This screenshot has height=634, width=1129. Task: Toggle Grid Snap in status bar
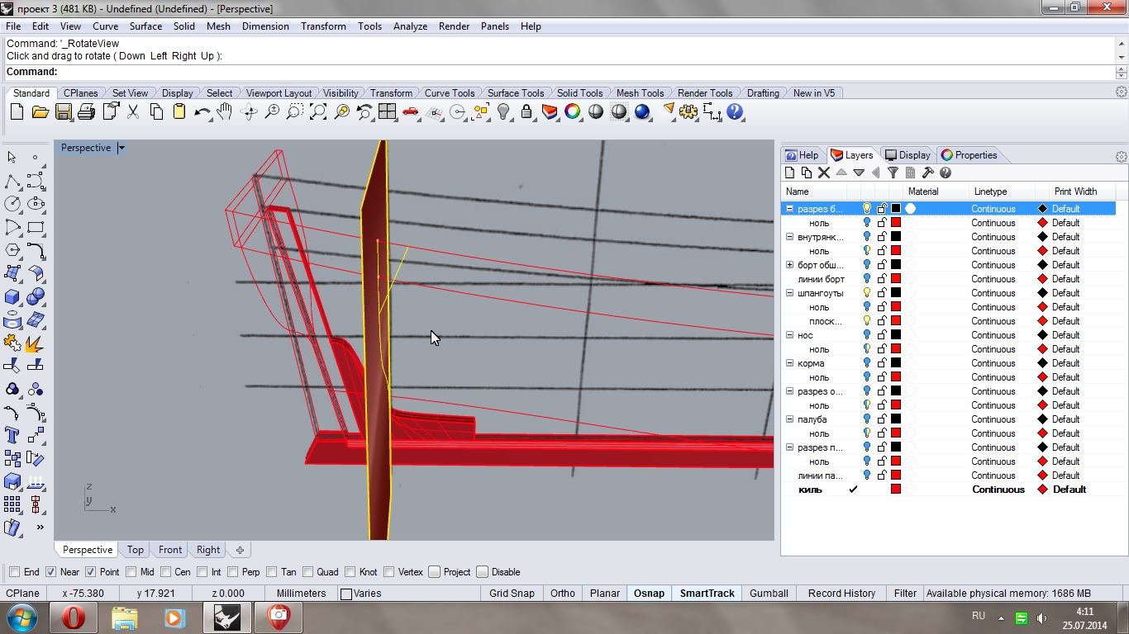512,594
